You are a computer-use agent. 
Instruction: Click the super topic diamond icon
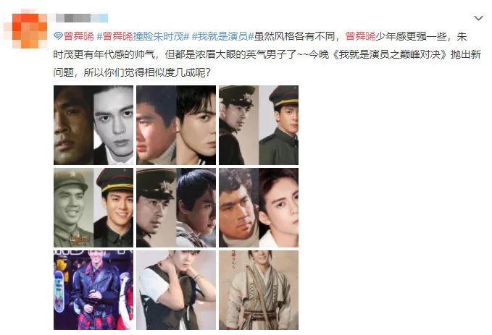point(58,36)
